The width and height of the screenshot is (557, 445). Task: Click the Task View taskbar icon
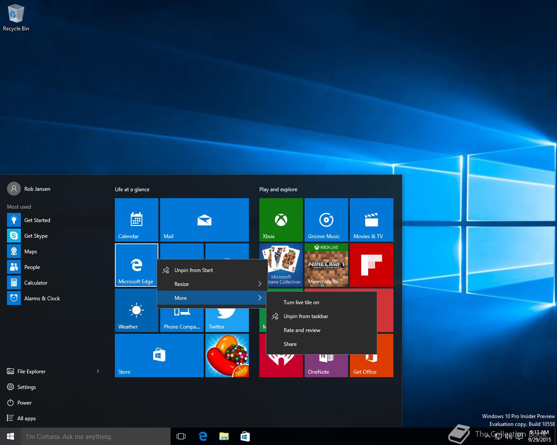coord(181,436)
